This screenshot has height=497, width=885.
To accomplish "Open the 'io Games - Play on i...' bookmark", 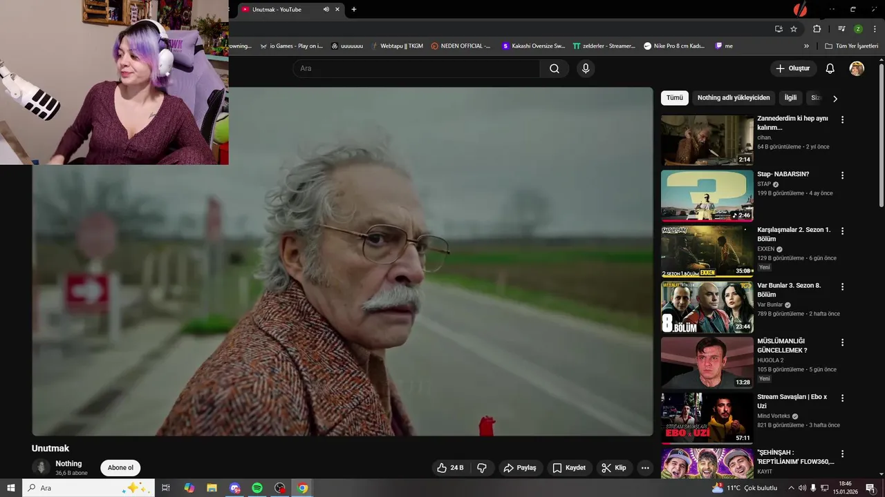I will click(x=291, y=46).
